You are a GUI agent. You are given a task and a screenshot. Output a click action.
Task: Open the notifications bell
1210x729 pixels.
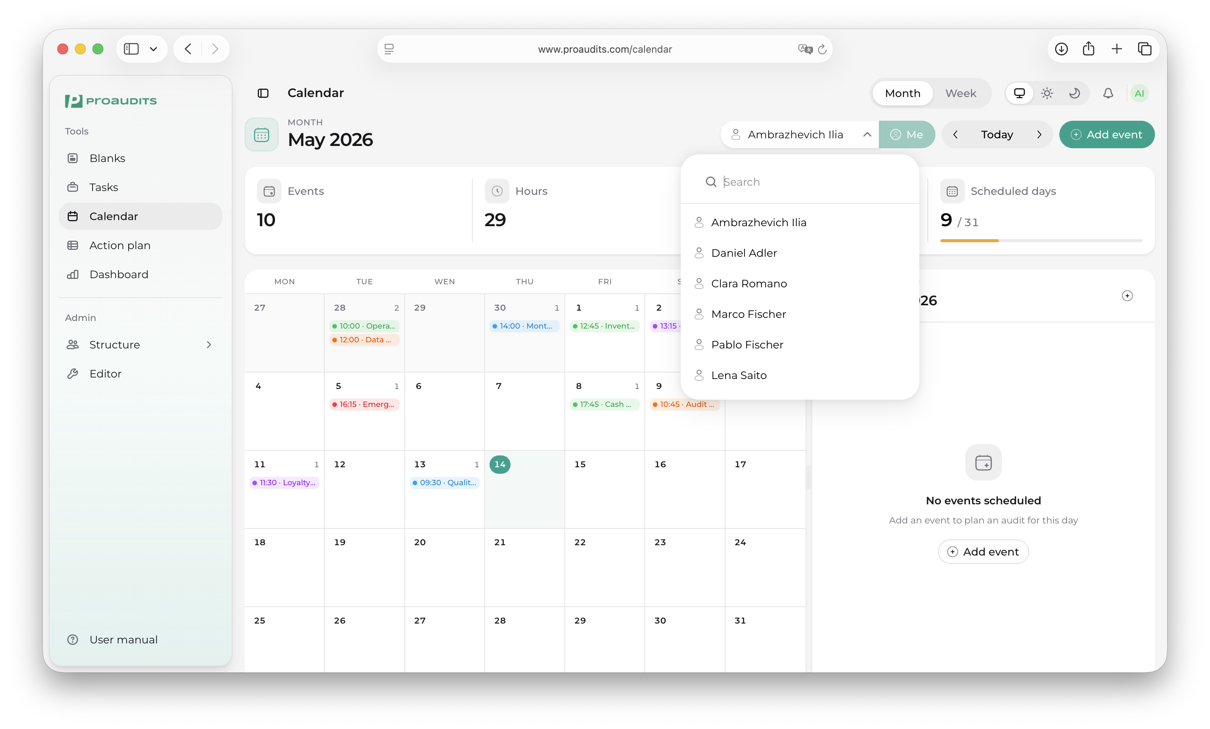[x=1108, y=93]
